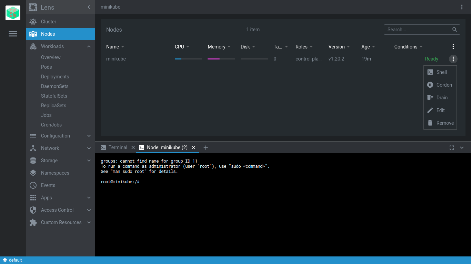Image resolution: width=471 pixels, height=264 pixels.
Task: Expand the Network section
Action: [x=89, y=148]
